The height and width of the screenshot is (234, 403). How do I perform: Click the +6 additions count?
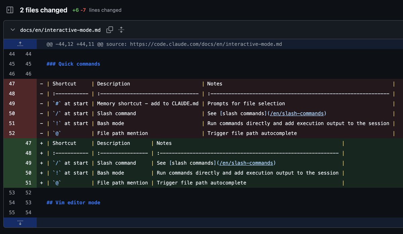click(x=76, y=10)
